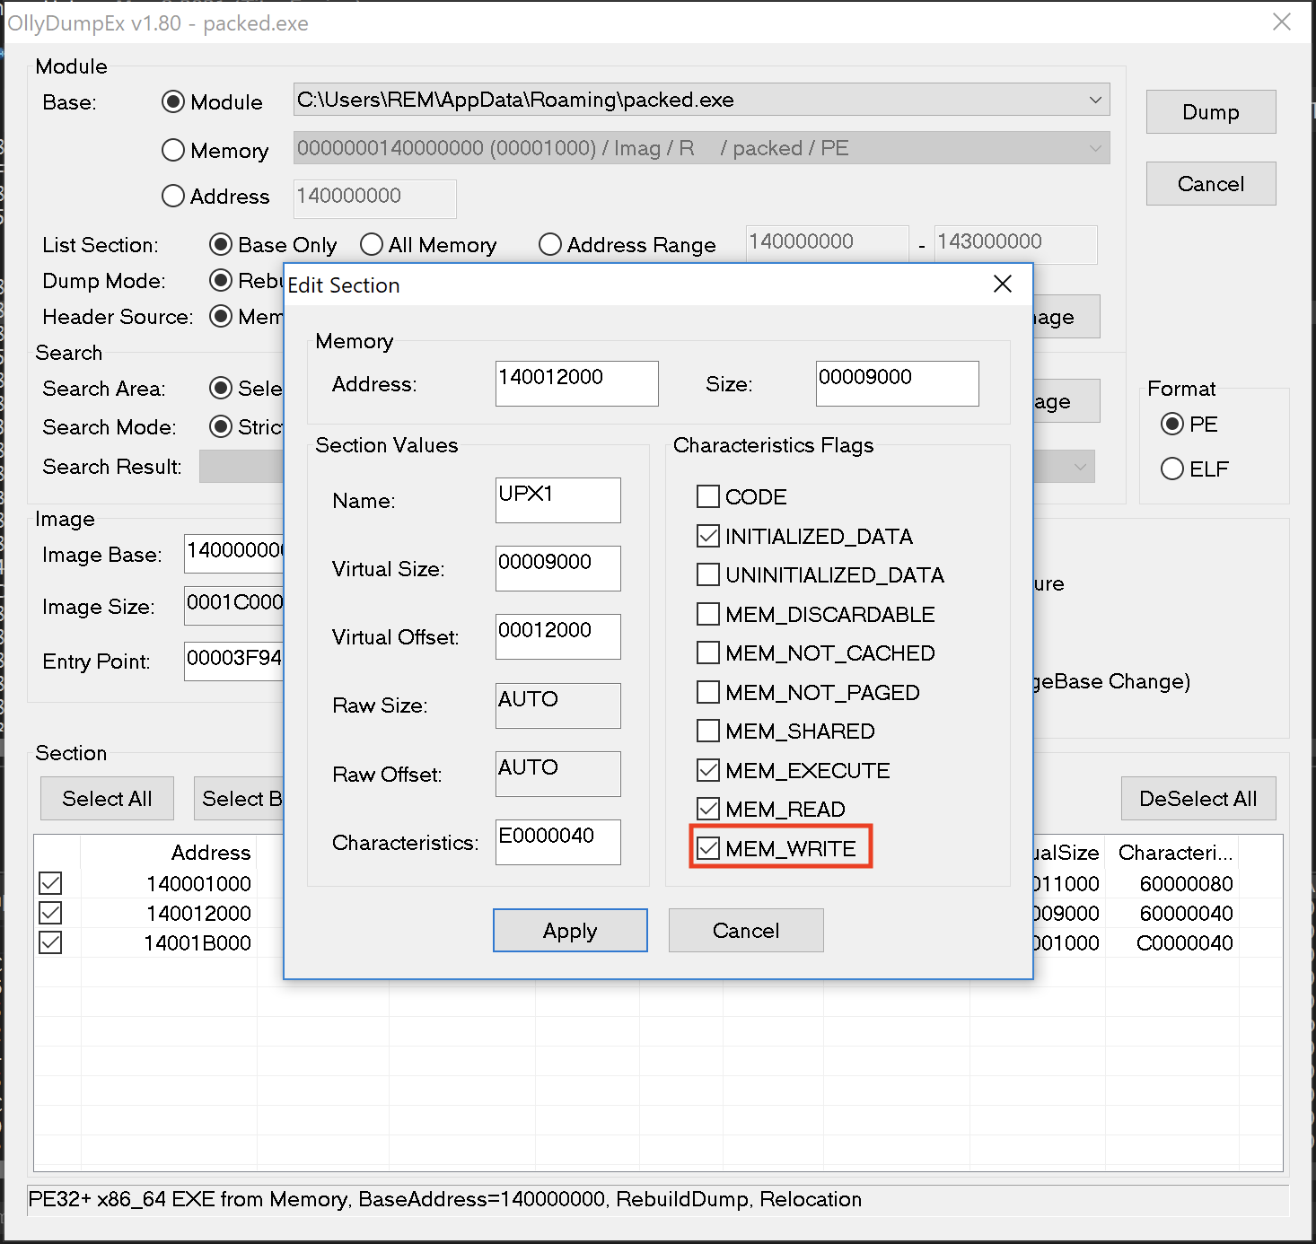Click the Raw Size field

(557, 705)
